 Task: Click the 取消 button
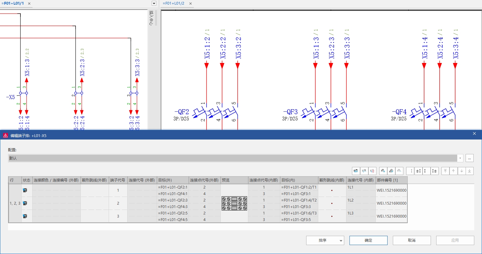pyautogui.click(x=412, y=240)
